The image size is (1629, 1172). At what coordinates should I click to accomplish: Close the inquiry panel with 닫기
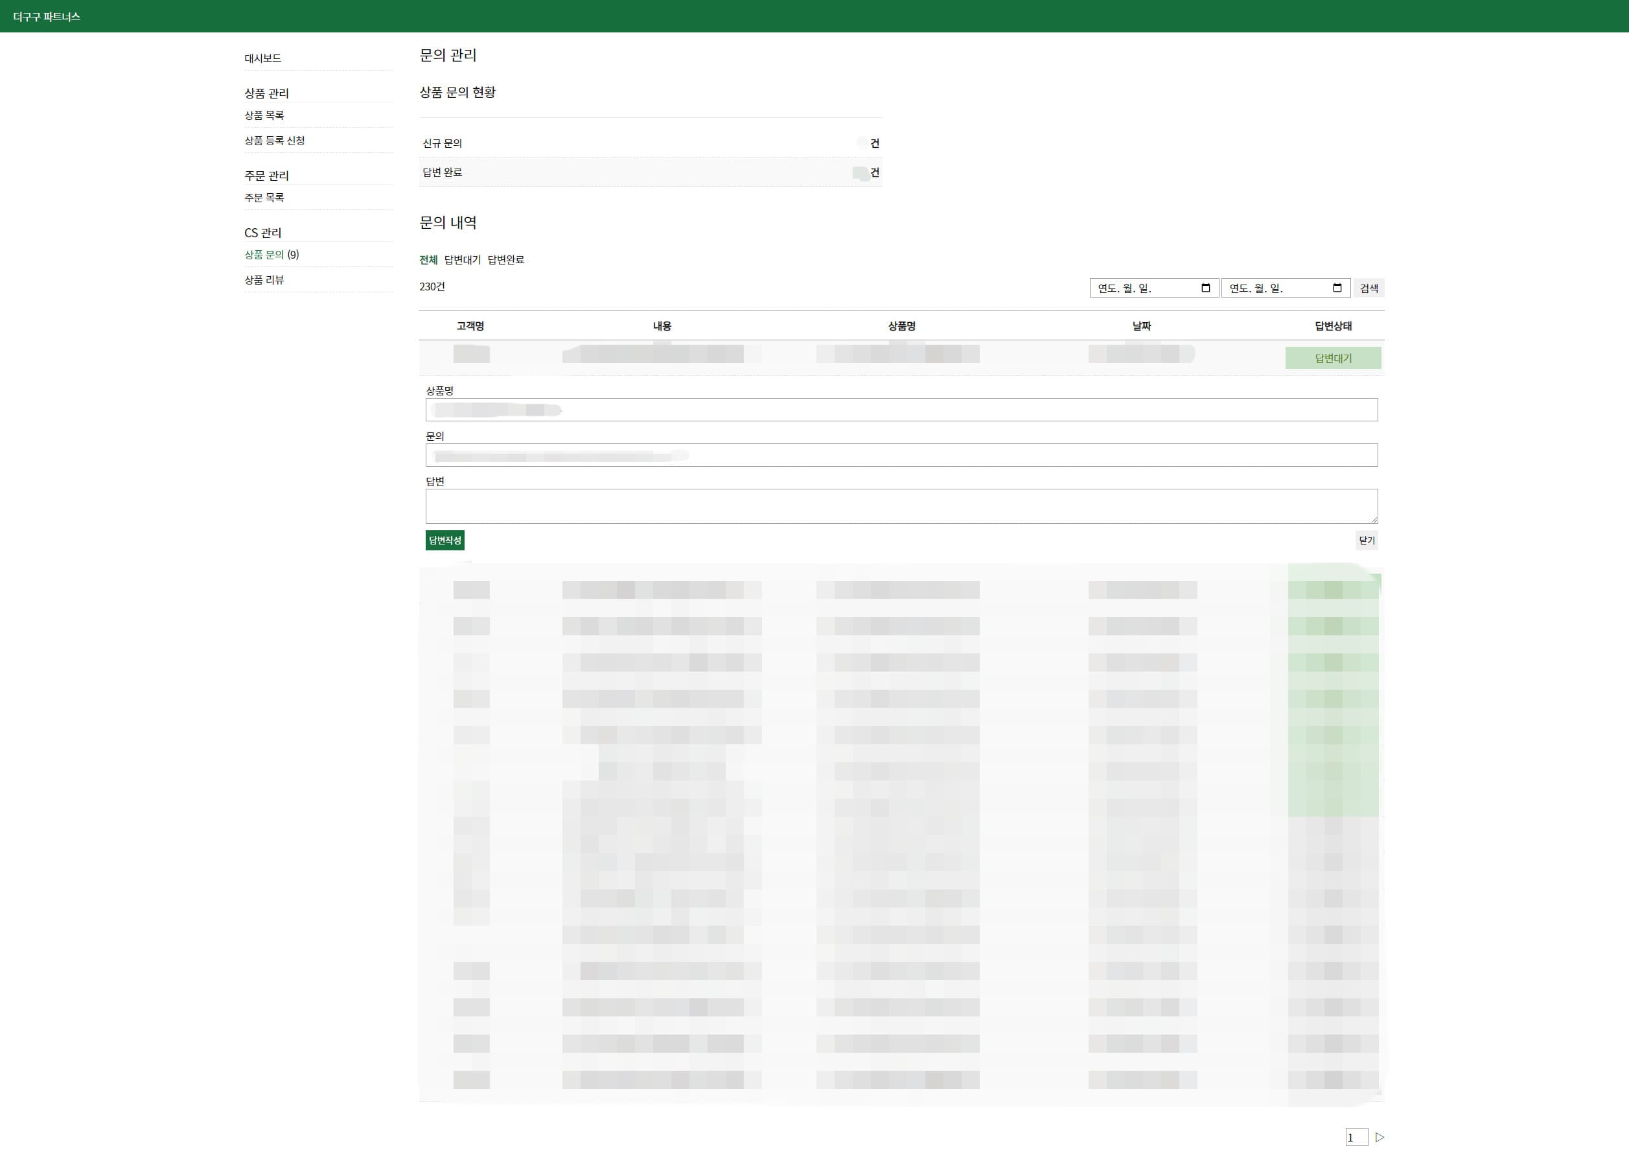pos(1366,541)
